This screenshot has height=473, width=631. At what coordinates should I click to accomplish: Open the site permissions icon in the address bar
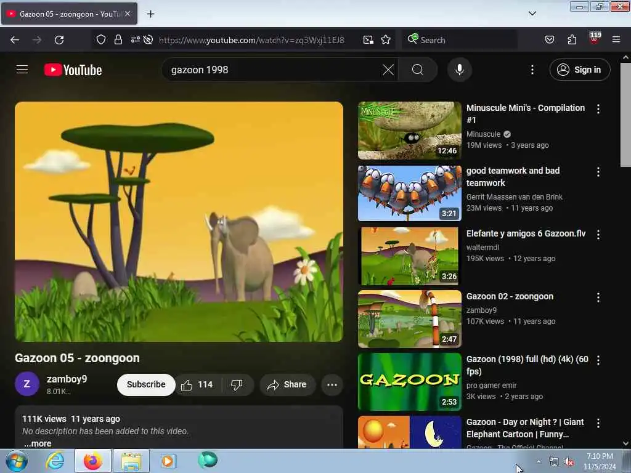click(x=135, y=39)
